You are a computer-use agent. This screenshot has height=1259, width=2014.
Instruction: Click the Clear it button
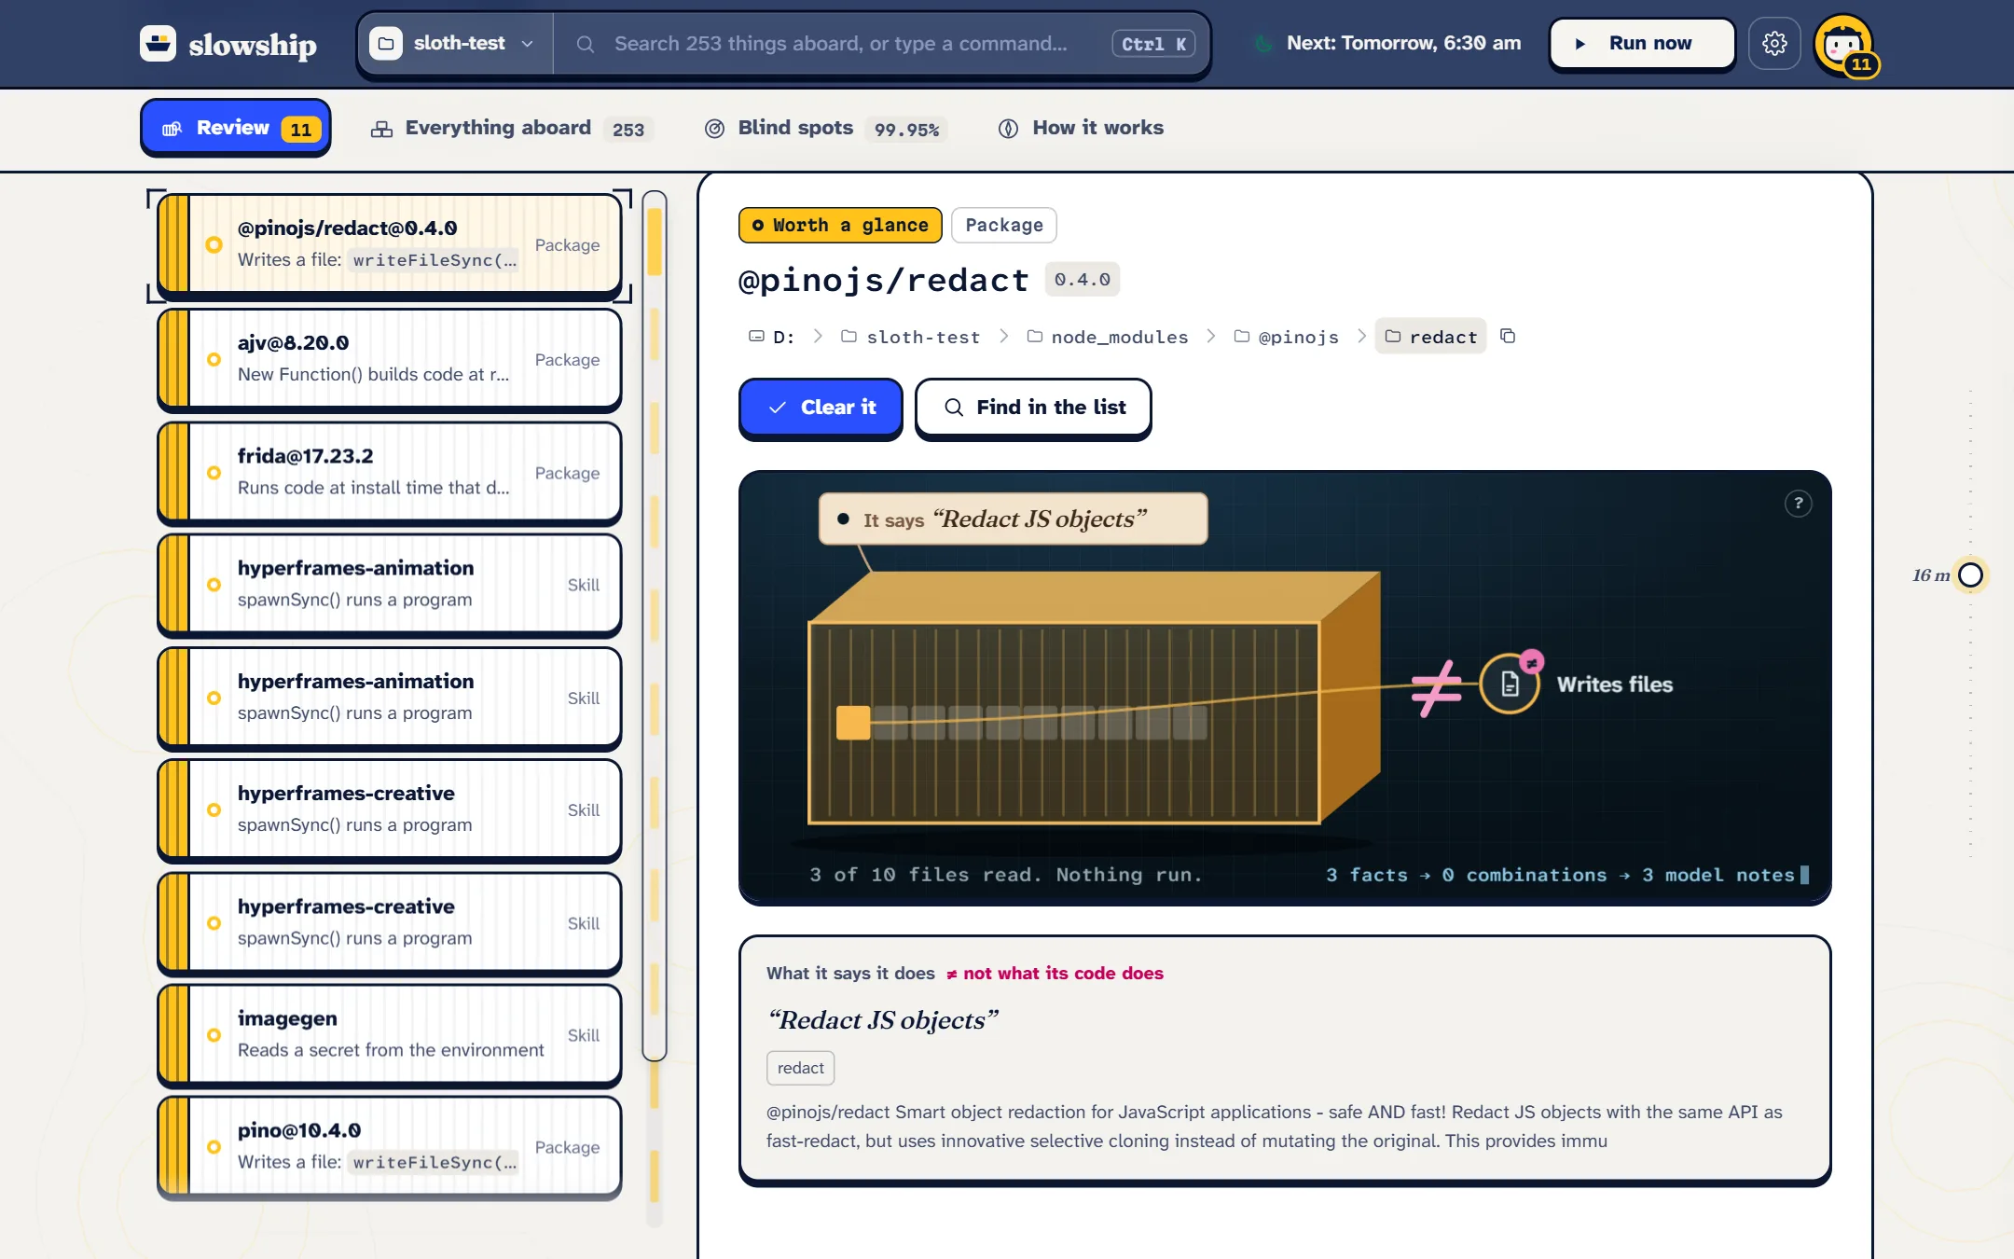tap(821, 408)
